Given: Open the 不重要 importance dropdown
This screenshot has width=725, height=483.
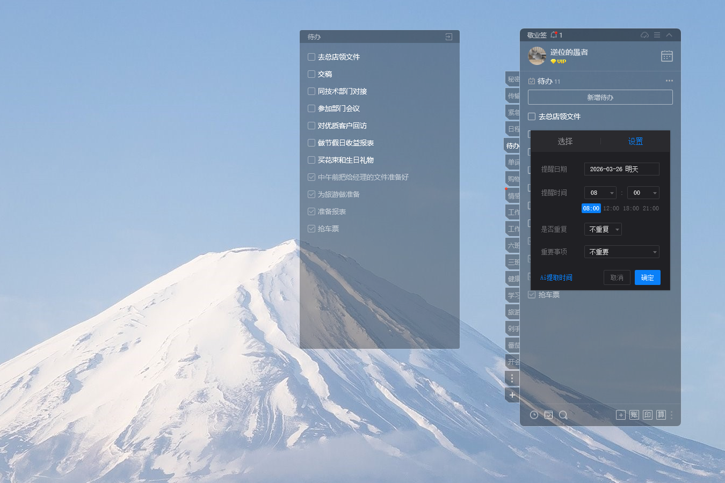Looking at the screenshot, I should point(621,252).
